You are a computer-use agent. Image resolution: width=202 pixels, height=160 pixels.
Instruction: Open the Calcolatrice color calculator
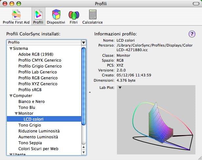click(93, 17)
